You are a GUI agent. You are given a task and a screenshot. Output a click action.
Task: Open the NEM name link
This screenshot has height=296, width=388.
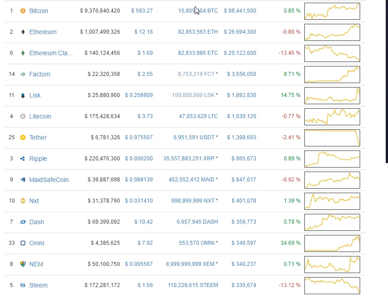[36, 264]
